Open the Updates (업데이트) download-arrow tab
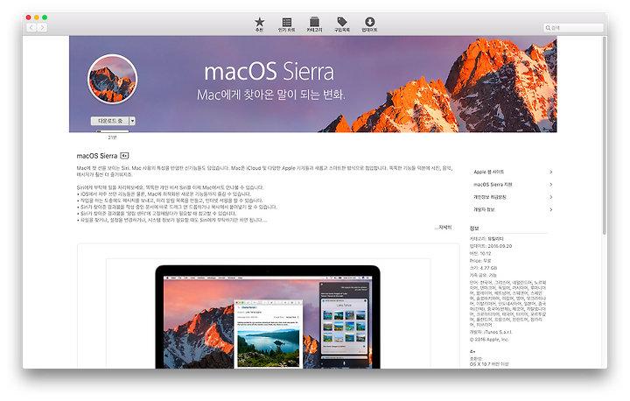Viewport: 630px width, 401px height. coord(369,25)
